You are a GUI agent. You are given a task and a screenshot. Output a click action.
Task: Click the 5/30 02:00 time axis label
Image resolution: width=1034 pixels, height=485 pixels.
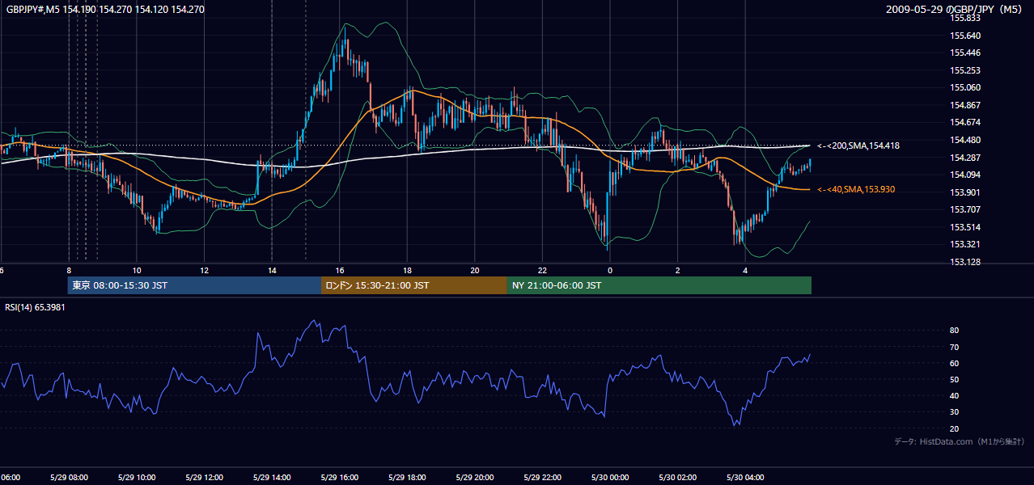(678, 477)
